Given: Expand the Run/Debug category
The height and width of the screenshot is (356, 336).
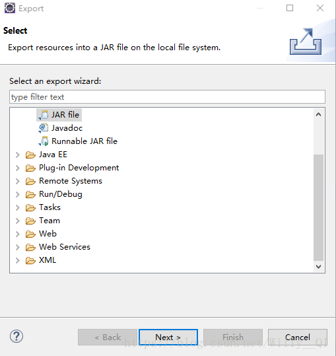Looking at the screenshot, I should pos(17,194).
